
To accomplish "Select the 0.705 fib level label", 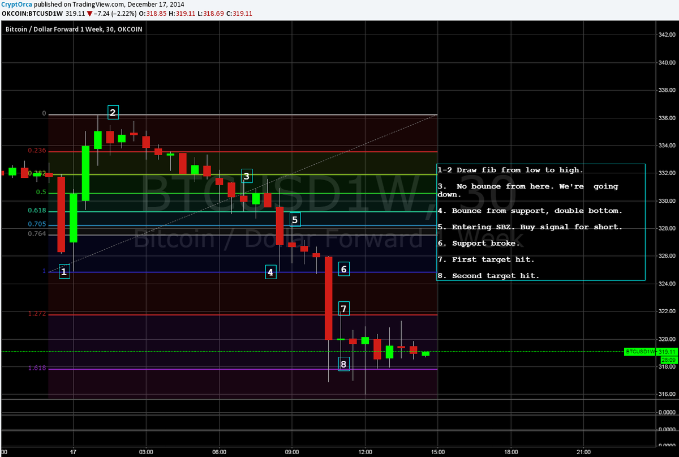I will 37,224.
